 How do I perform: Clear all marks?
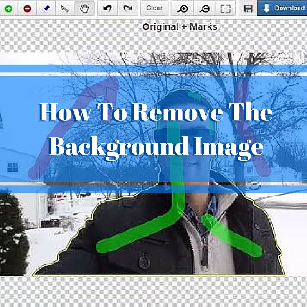[155, 8]
